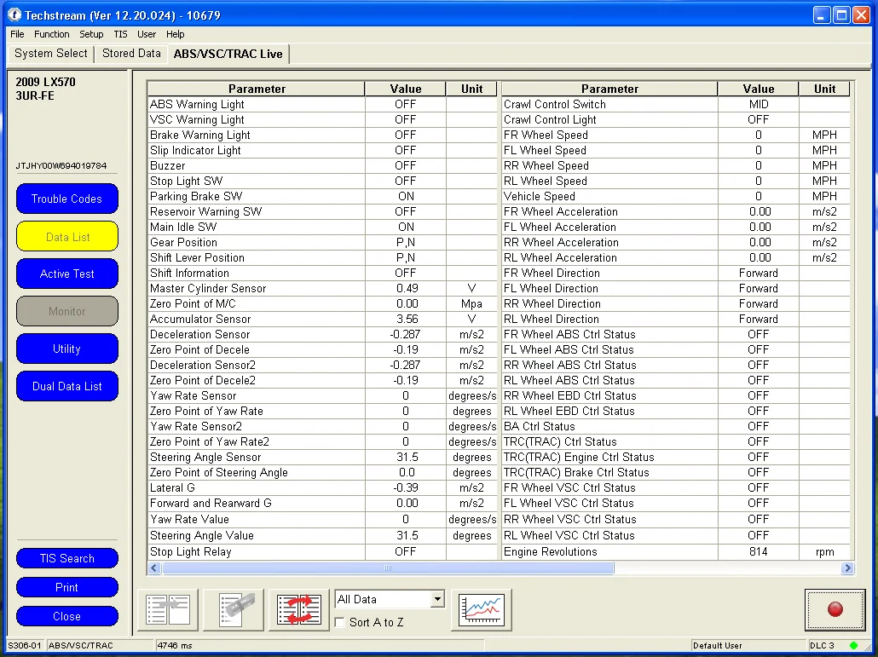The width and height of the screenshot is (878, 657).
Task: Click the right table Value column header
Action: click(x=758, y=89)
